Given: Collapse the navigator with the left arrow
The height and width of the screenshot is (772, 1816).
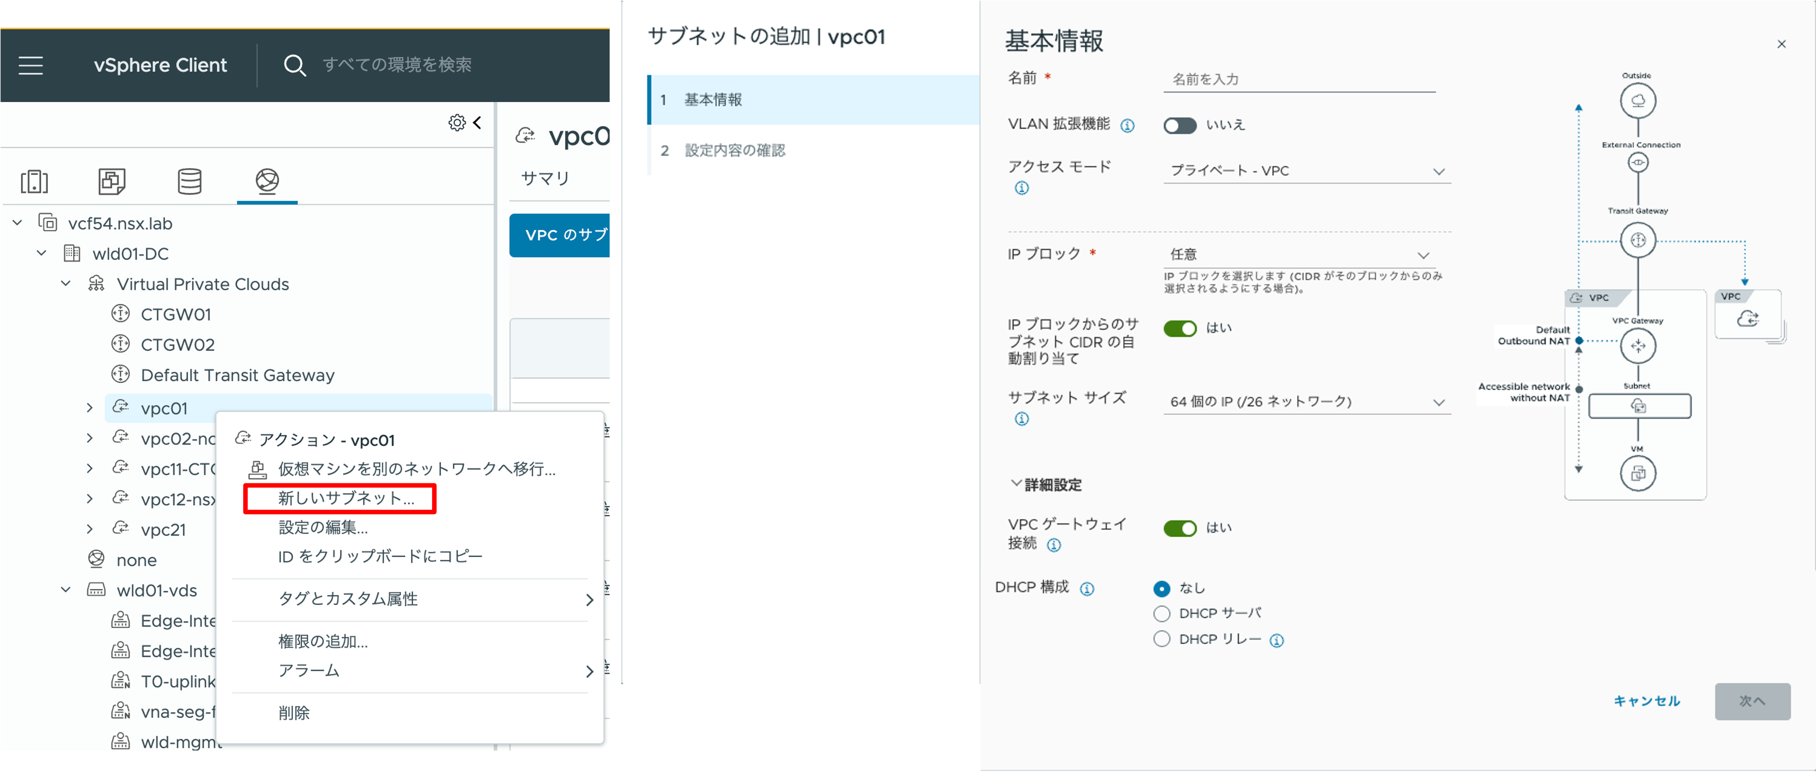Looking at the screenshot, I should point(477,123).
